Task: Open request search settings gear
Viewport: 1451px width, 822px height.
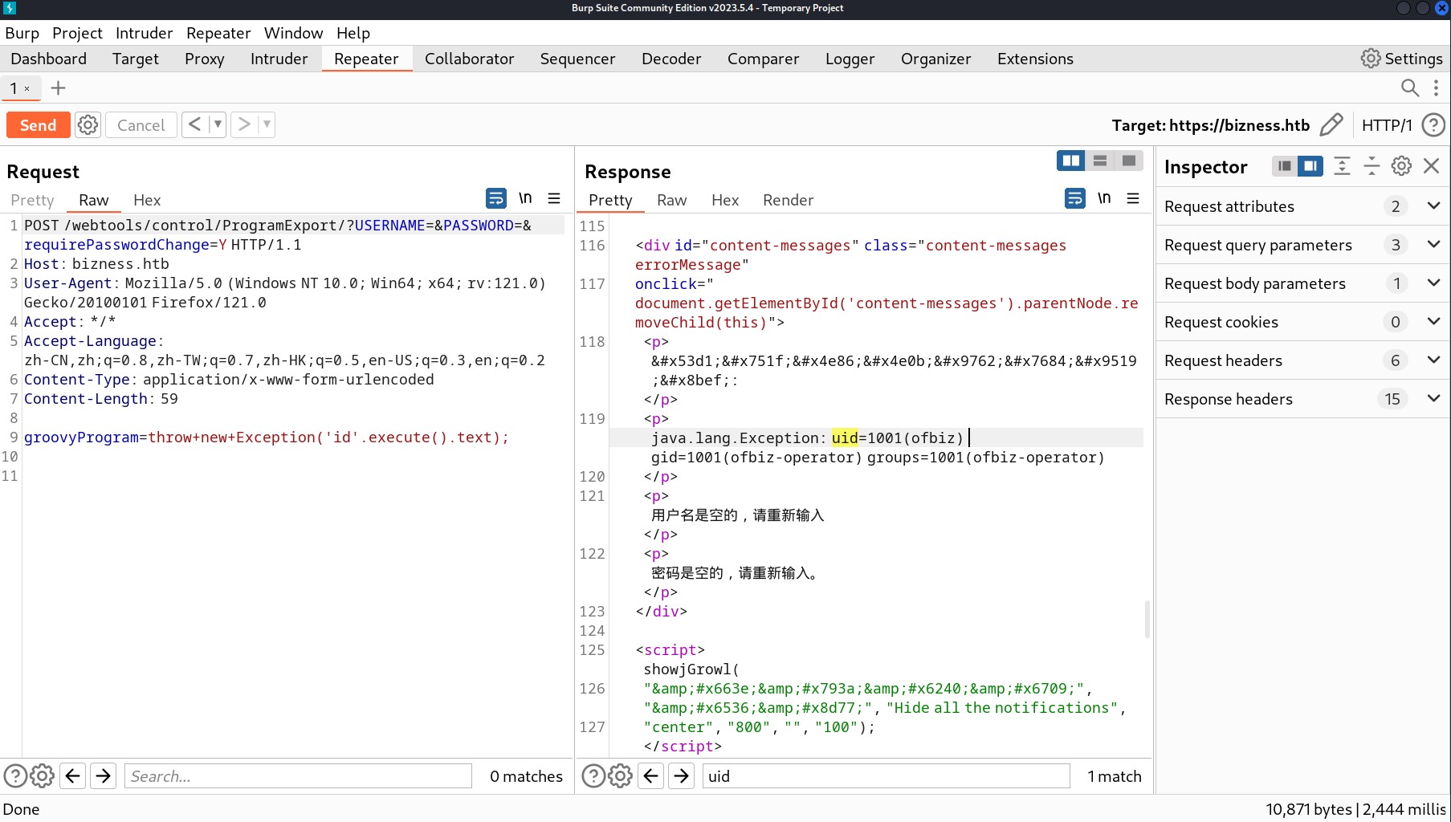Action: click(42, 776)
